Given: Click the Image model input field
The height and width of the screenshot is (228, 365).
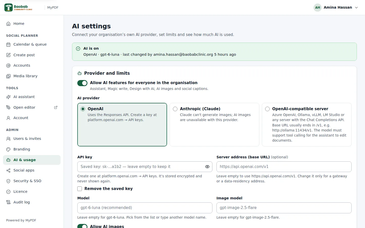Looking at the screenshot, I should click(284, 208).
